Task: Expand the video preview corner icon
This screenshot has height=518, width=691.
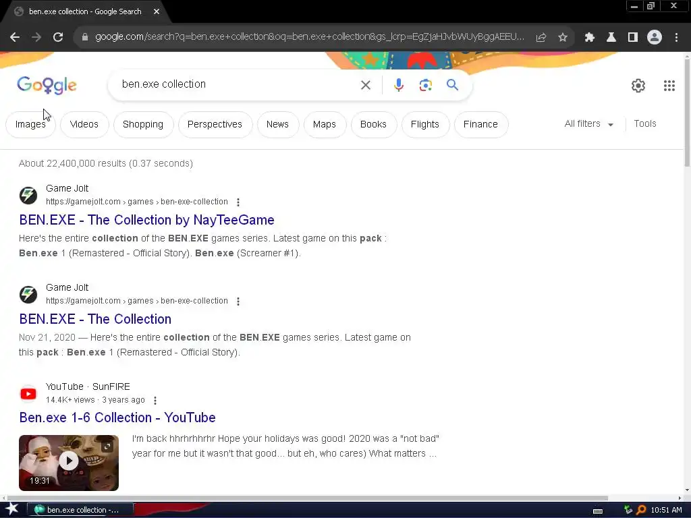Action: click(x=107, y=447)
